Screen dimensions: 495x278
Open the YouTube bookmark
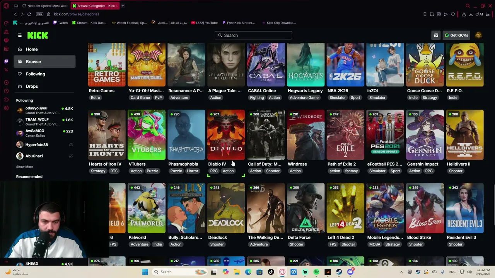coord(204,23)
